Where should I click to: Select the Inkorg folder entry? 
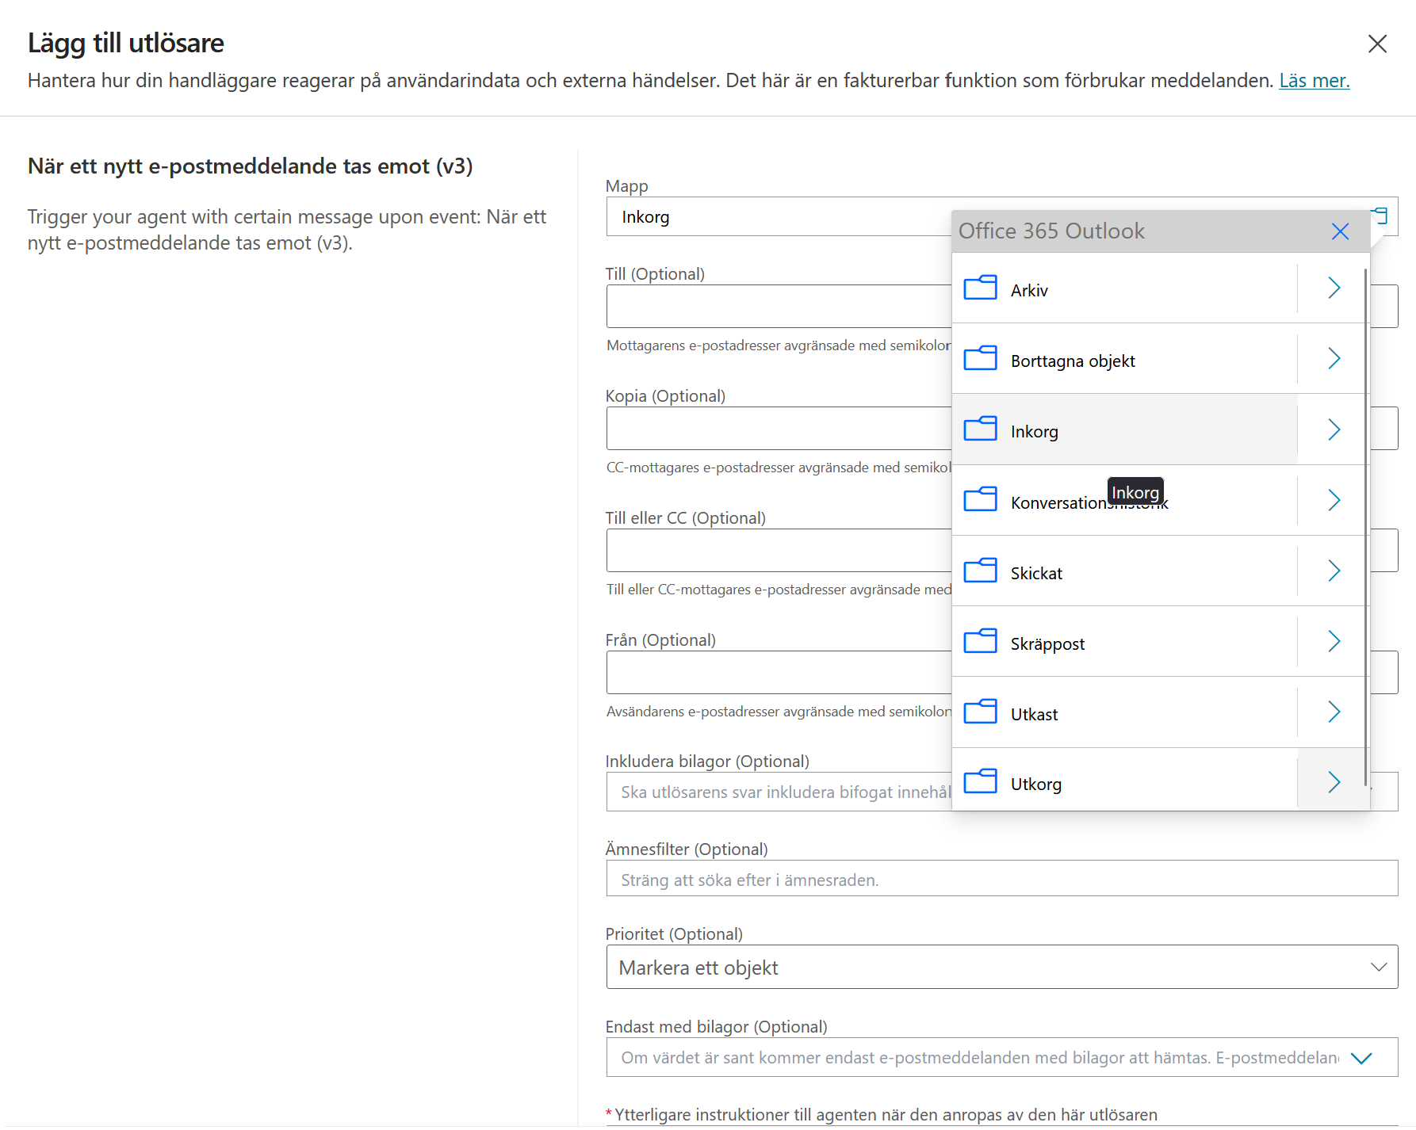tap(1124, 429)
